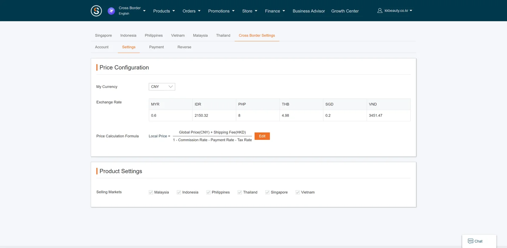Open the Business Advisor link
Screen dimensions: 507x248
pyautogui.click(x=309, y=11)
